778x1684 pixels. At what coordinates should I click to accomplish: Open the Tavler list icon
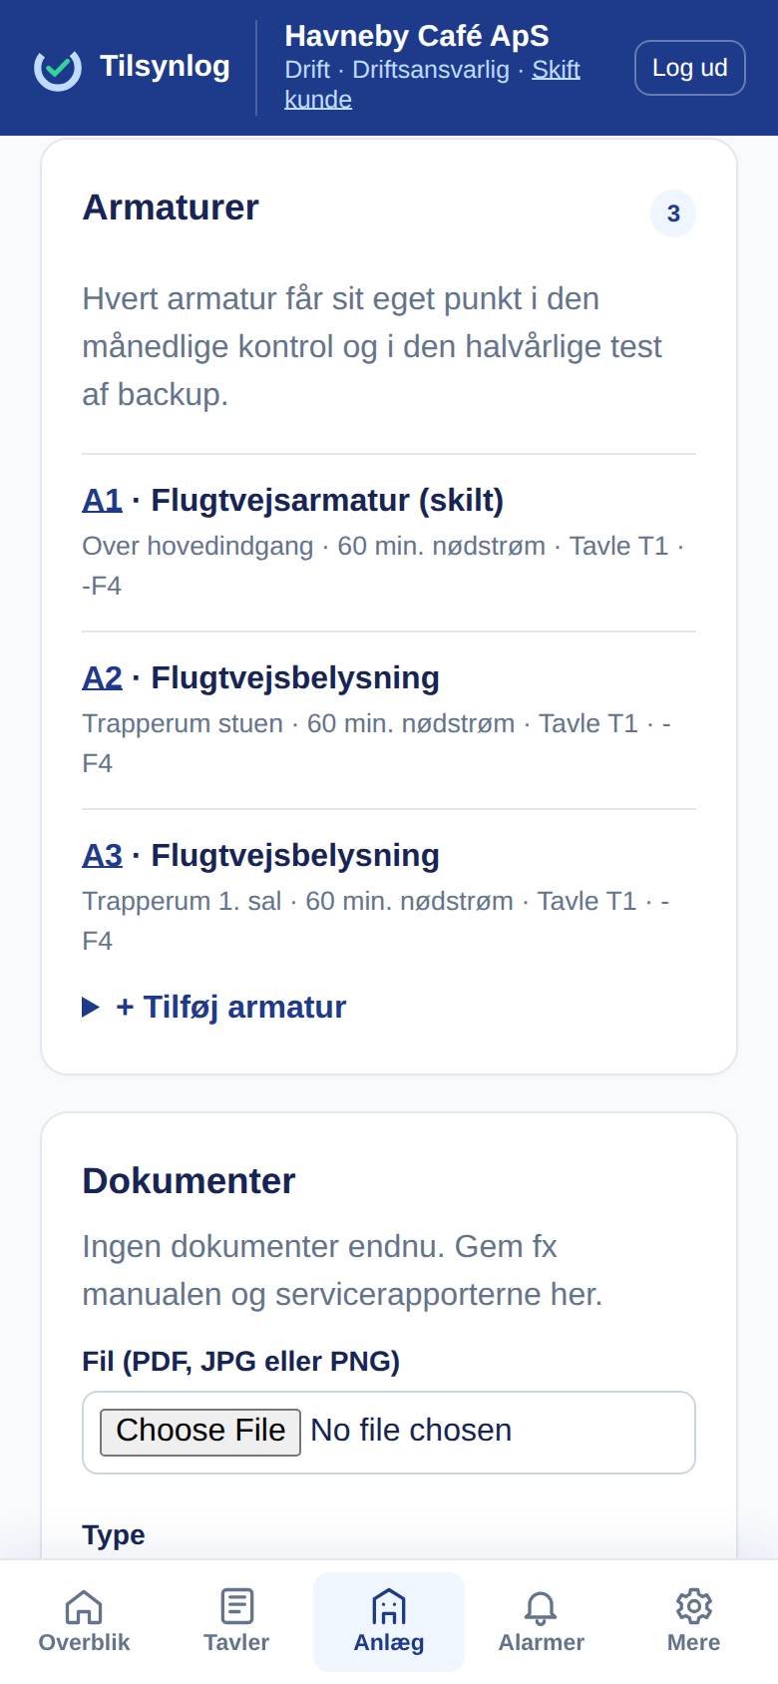(236, 1606)
